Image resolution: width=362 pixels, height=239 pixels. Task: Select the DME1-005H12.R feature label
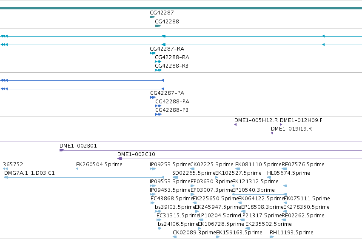[256, 120]
